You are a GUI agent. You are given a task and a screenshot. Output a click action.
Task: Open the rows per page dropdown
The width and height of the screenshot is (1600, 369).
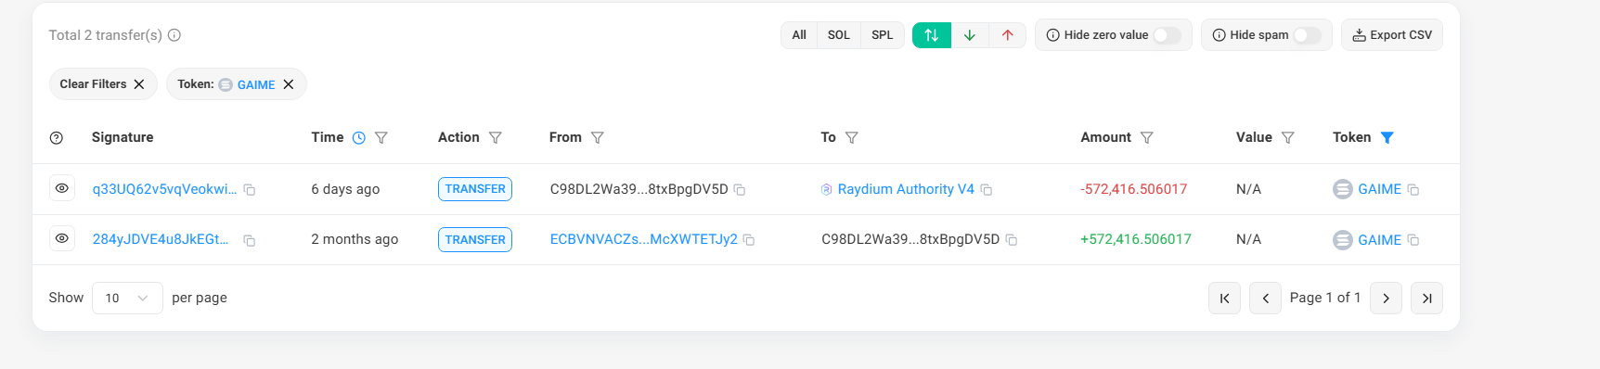(x=127, y=298)
